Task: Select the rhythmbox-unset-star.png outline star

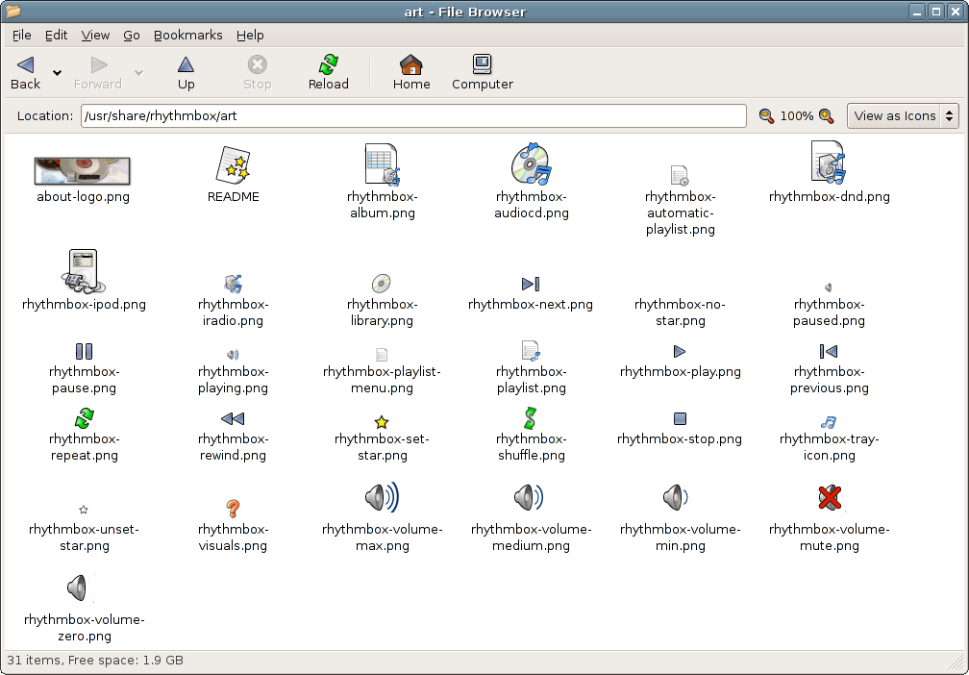Action: pos(84,510)
